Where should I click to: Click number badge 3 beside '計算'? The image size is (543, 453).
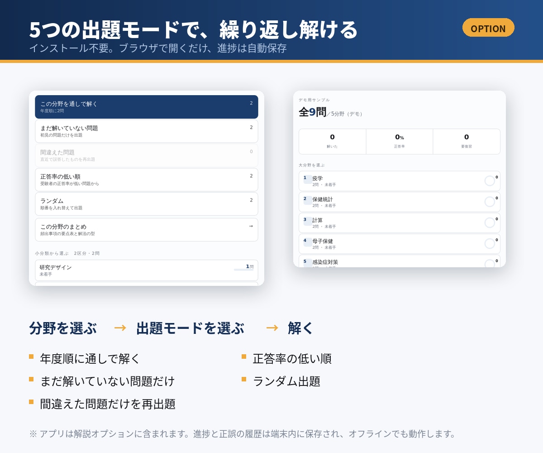307,221
